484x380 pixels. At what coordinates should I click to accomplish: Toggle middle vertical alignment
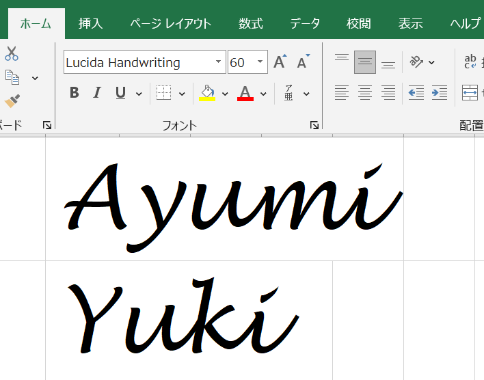[x=365, y=62]
